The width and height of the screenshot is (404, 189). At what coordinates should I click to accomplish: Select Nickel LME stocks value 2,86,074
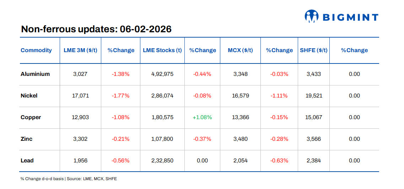point(162,96)
